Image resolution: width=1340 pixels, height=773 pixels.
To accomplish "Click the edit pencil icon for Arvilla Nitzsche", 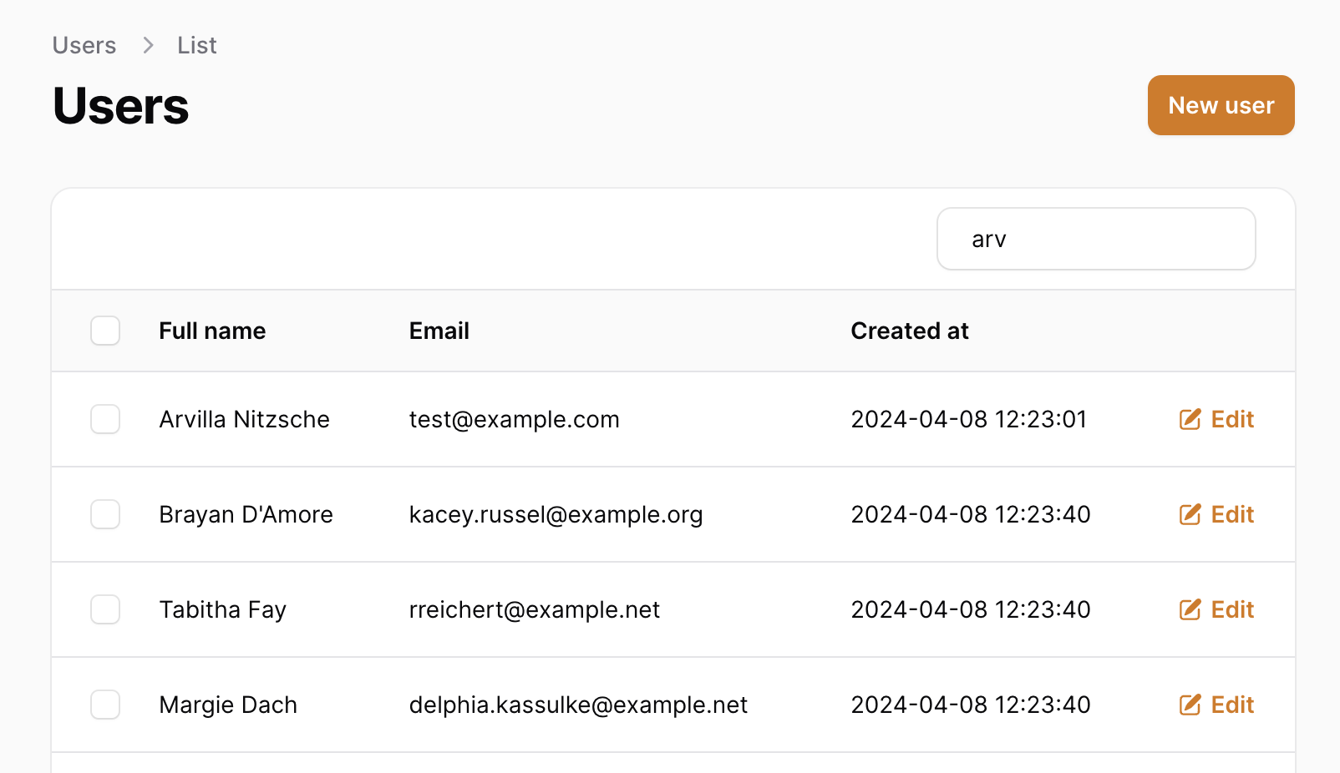I will click(x=1190, y=419).
